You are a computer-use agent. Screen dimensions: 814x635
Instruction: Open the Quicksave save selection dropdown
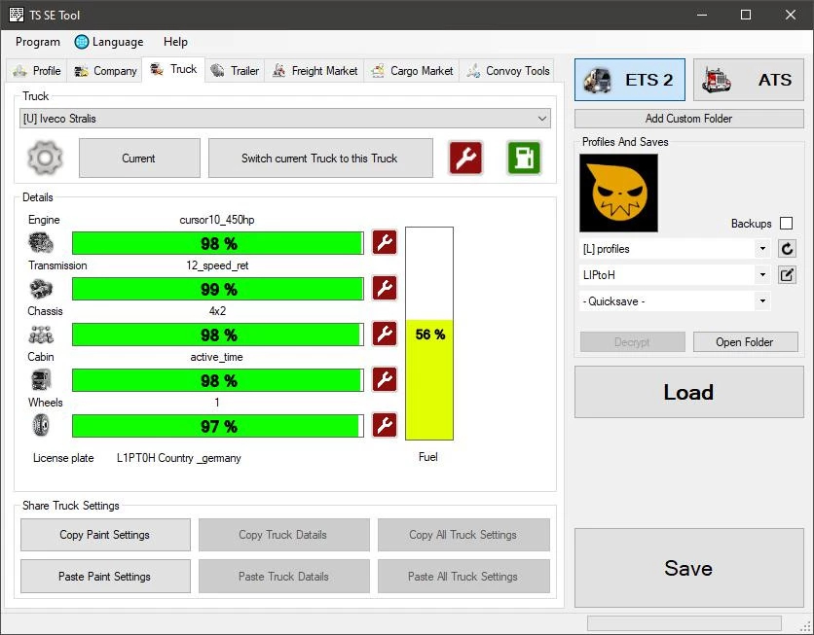pos(674,301)
